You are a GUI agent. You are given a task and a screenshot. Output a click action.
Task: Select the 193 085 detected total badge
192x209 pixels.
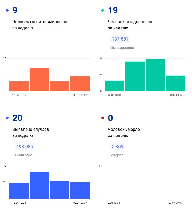click(x=25, y=147)
